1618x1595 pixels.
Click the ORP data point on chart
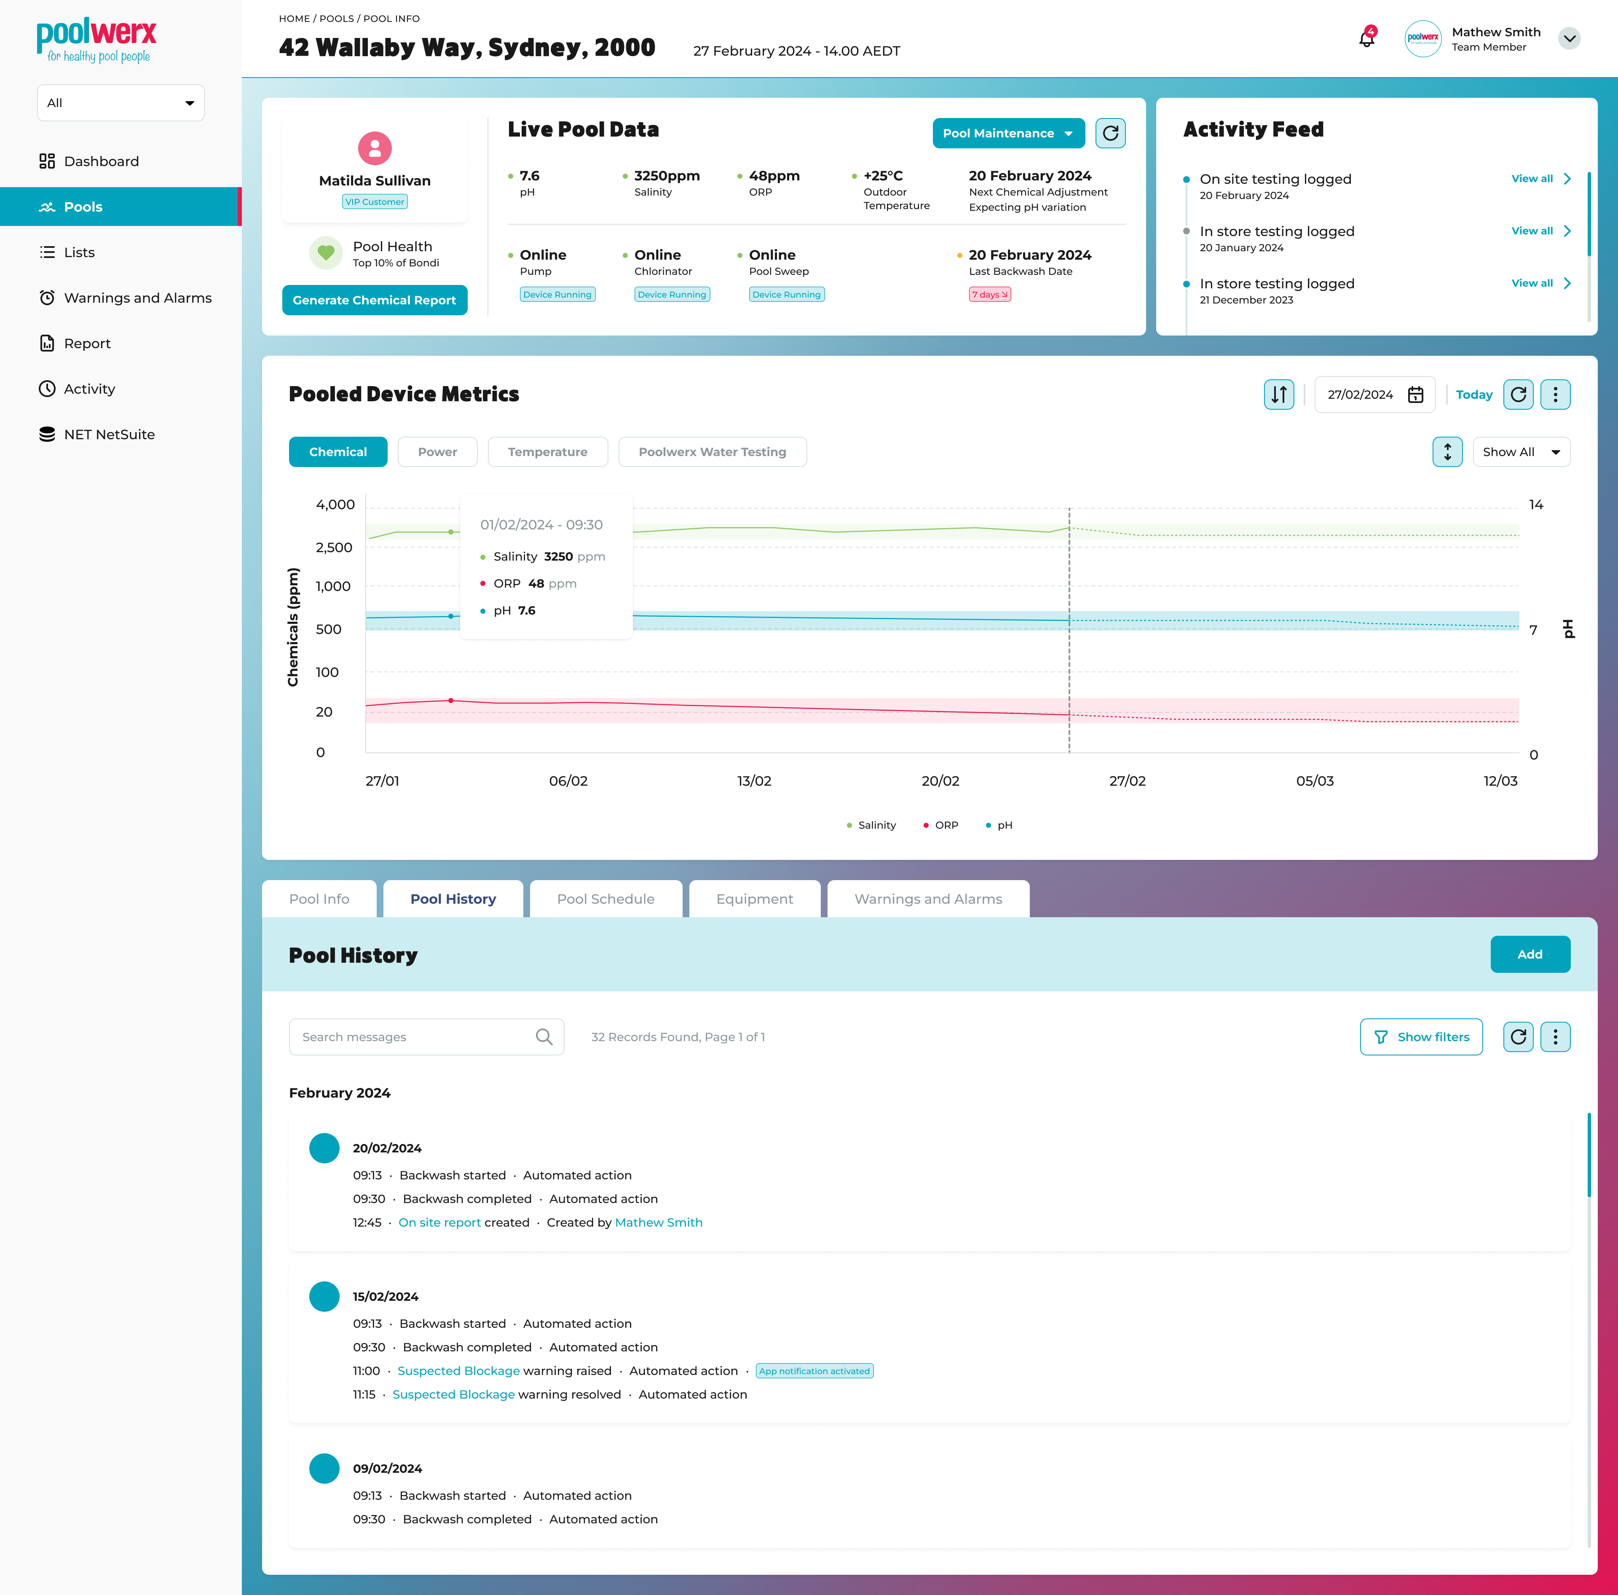[x=451, y=700]
